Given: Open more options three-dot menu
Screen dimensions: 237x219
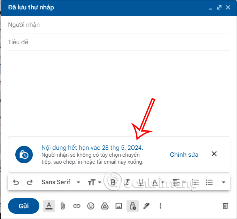Looking at the screenshot, I should (161, 206).
